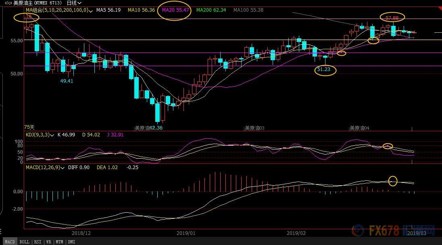Click the -2.00 MACD axis label
The image size is (442, 245).
click(x=17, y=209)
